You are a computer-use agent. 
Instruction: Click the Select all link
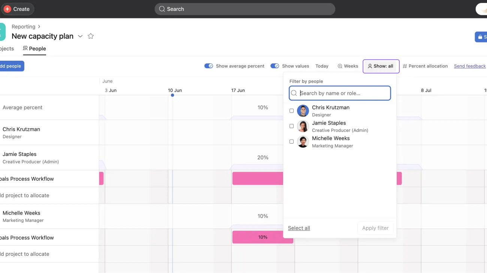pyautogui.click(x=299, y=228)
